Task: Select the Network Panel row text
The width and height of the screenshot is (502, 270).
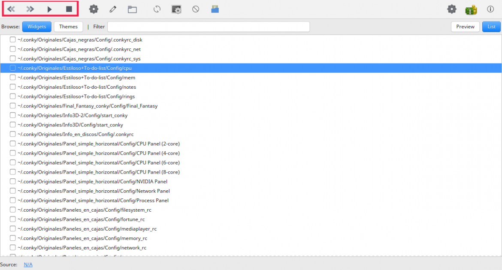Action: tap(94, 191)
